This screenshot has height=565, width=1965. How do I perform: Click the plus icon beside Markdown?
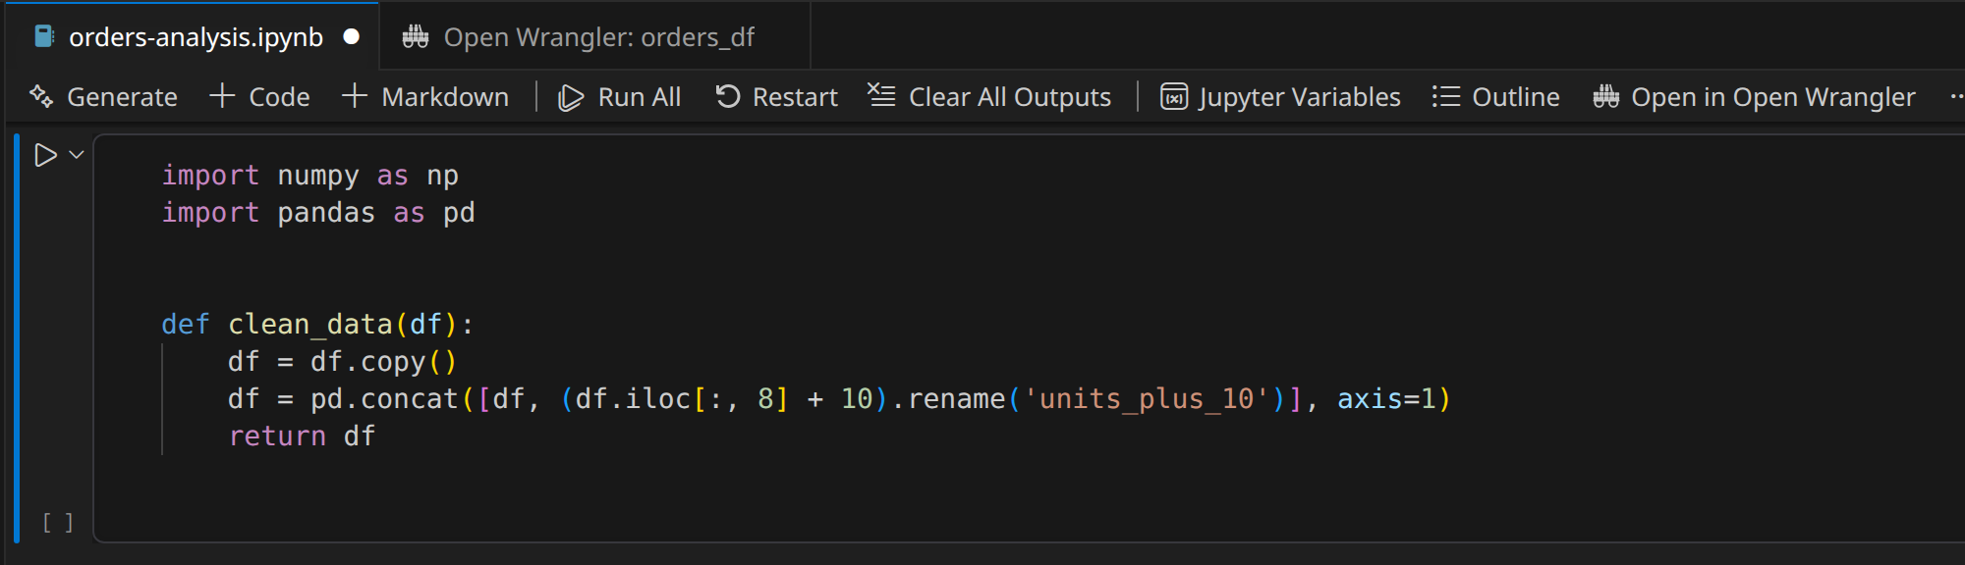click(x=355, y=96)
